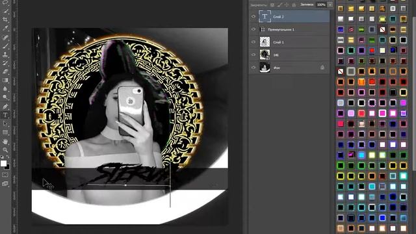This screenshot has width=416, height=234.
Task: Toggle eye icon of 346 layer
Action: (253, 55)
